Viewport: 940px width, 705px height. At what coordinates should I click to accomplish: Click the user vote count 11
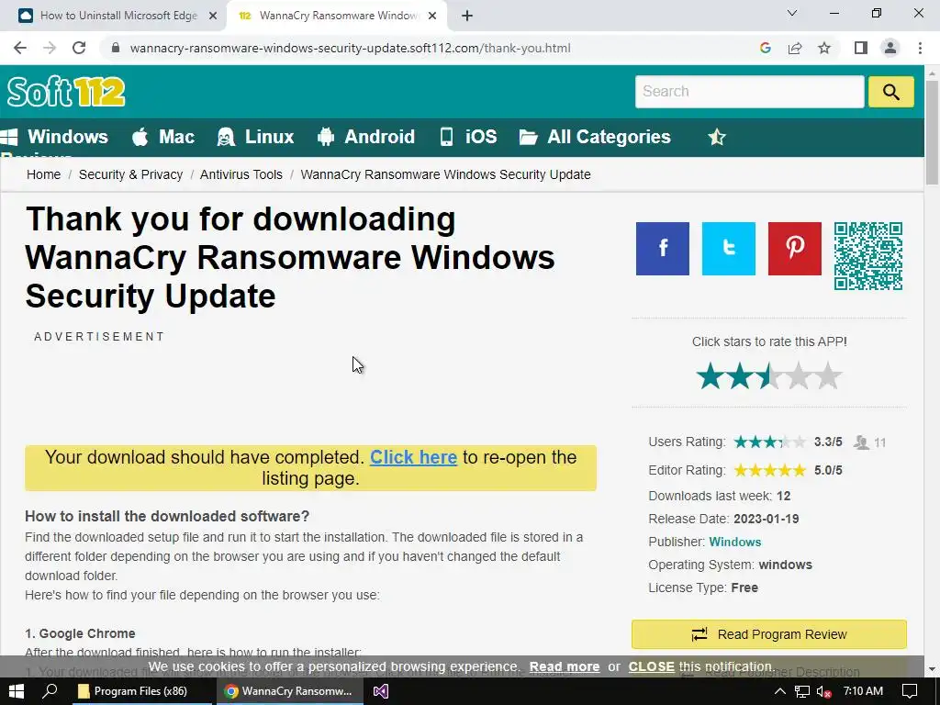pos(880,442)
